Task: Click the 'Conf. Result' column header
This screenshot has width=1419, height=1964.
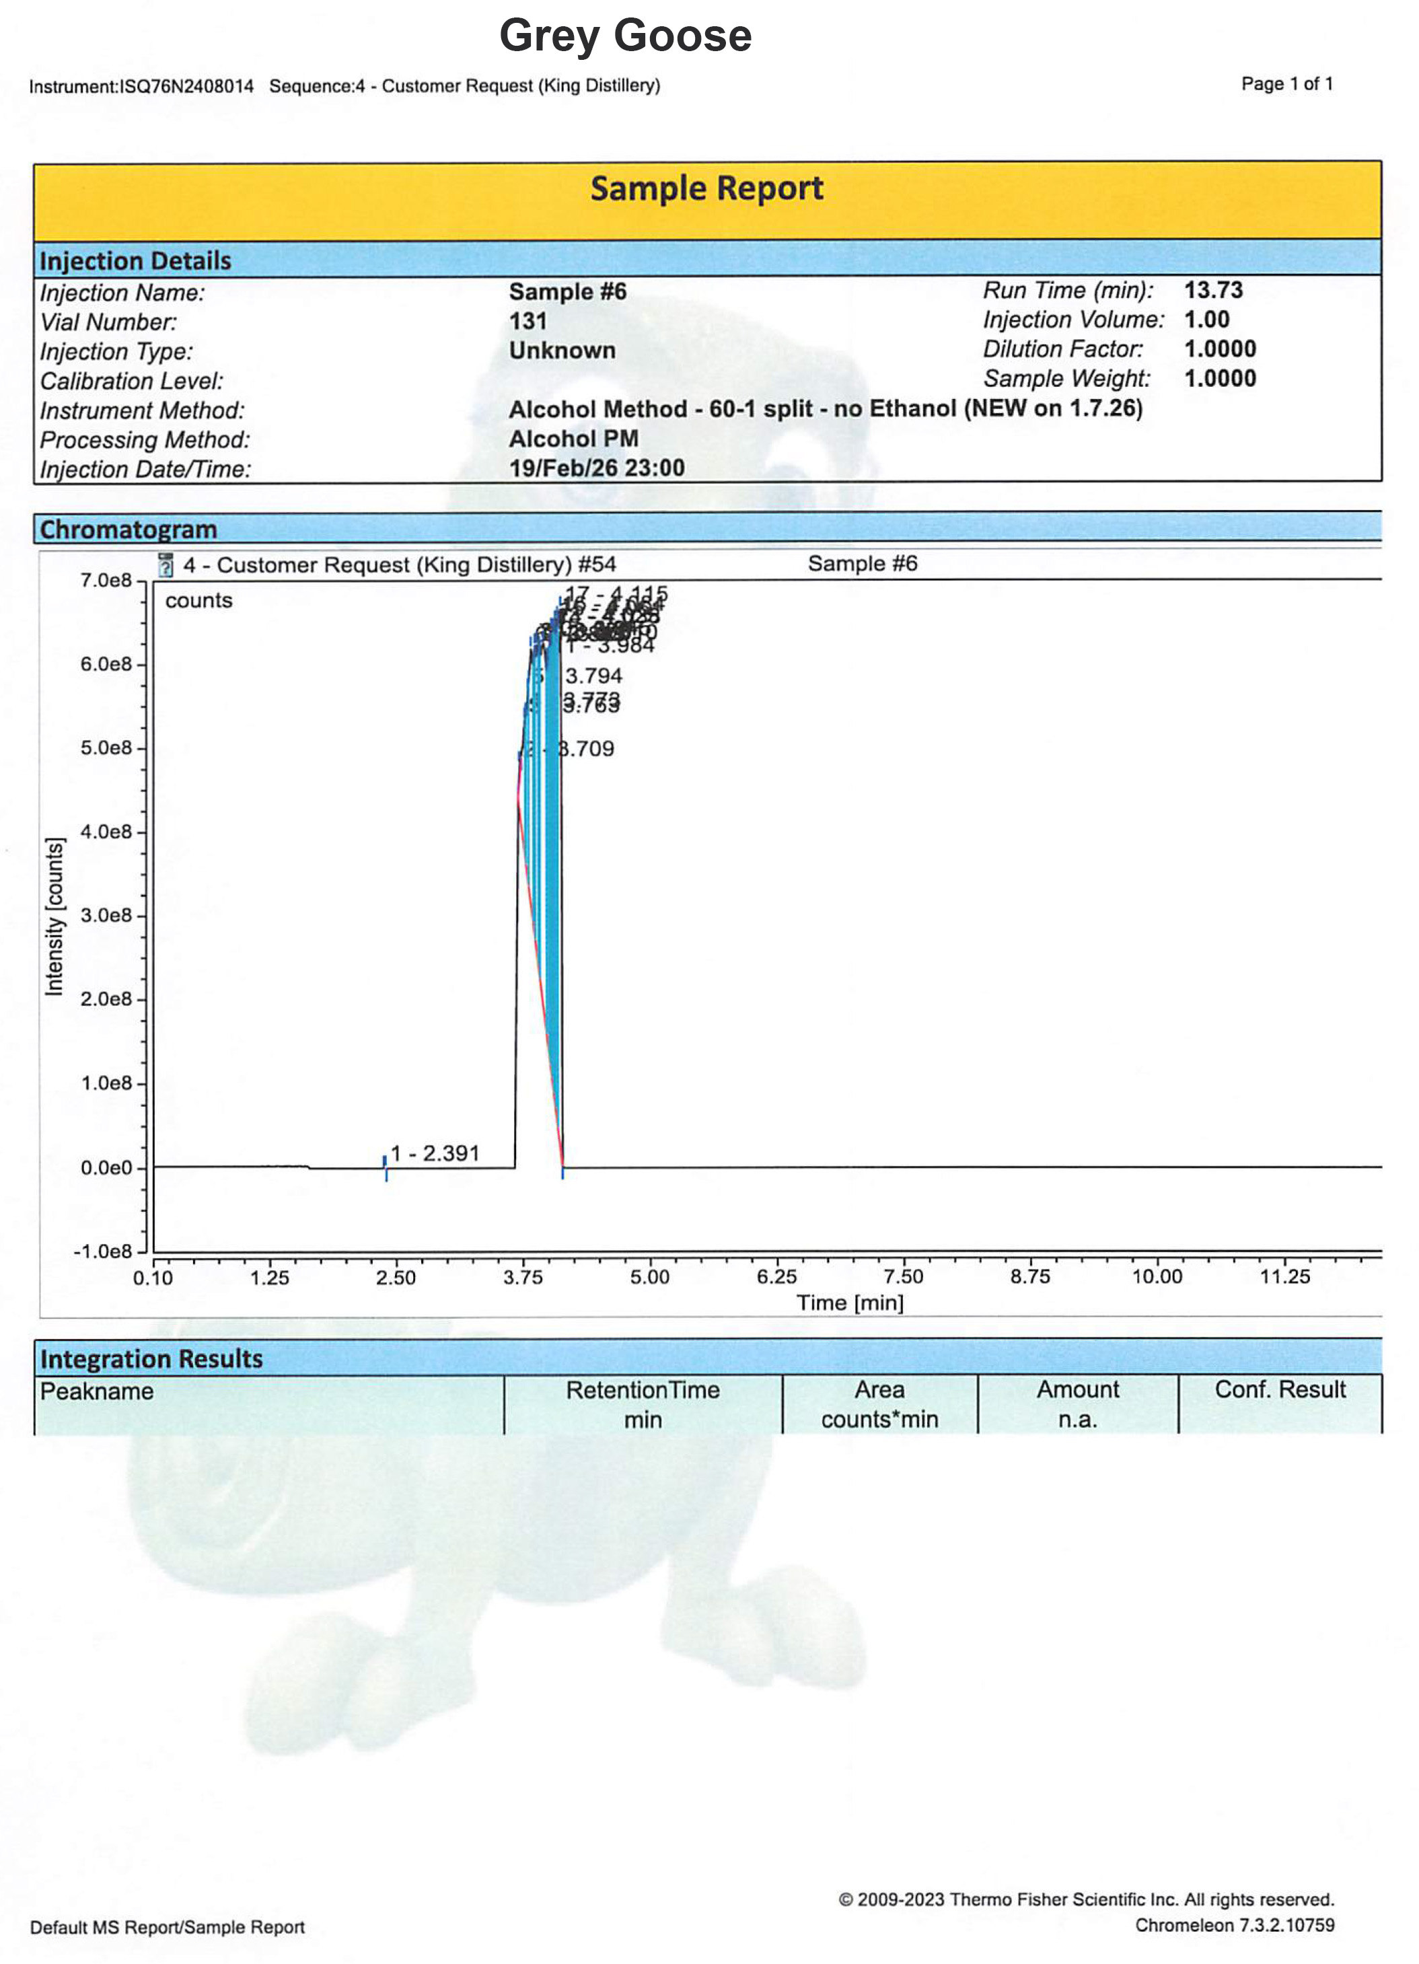Action: (x=1280, y=1405)
